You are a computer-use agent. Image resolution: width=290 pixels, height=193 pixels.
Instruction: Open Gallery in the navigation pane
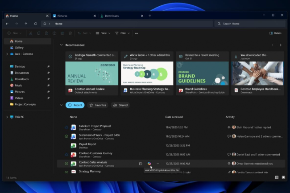coord(28,48)
